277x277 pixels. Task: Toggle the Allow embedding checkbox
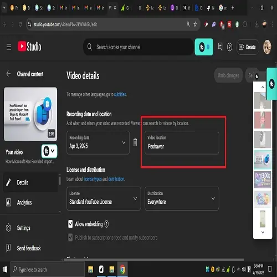[x=70, y=224]
